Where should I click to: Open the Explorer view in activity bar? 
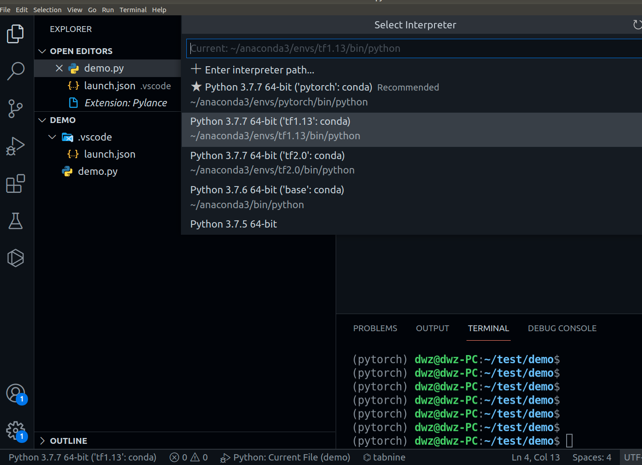click(x=16, y=34)
